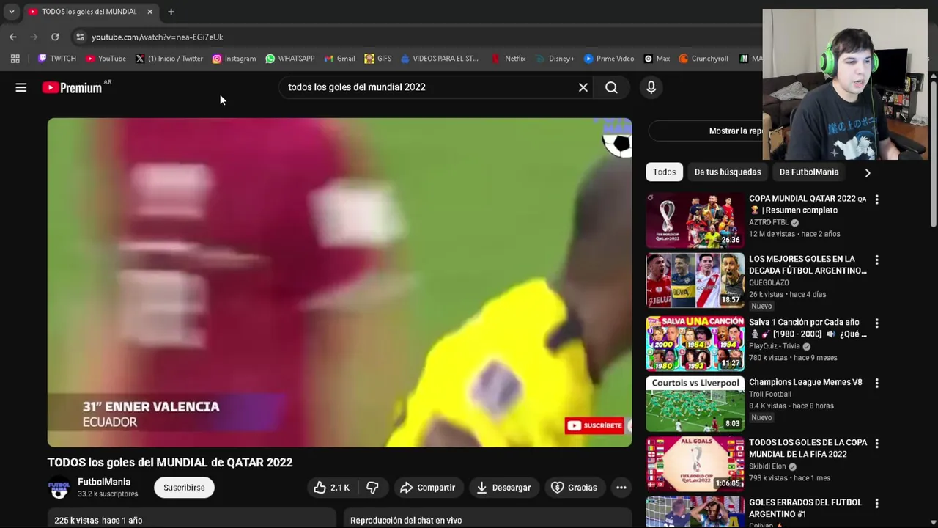The width and height of the screenshot is (938, 528).
Task: Open the Crunchyroll bookmark
Action: (703, 59)
